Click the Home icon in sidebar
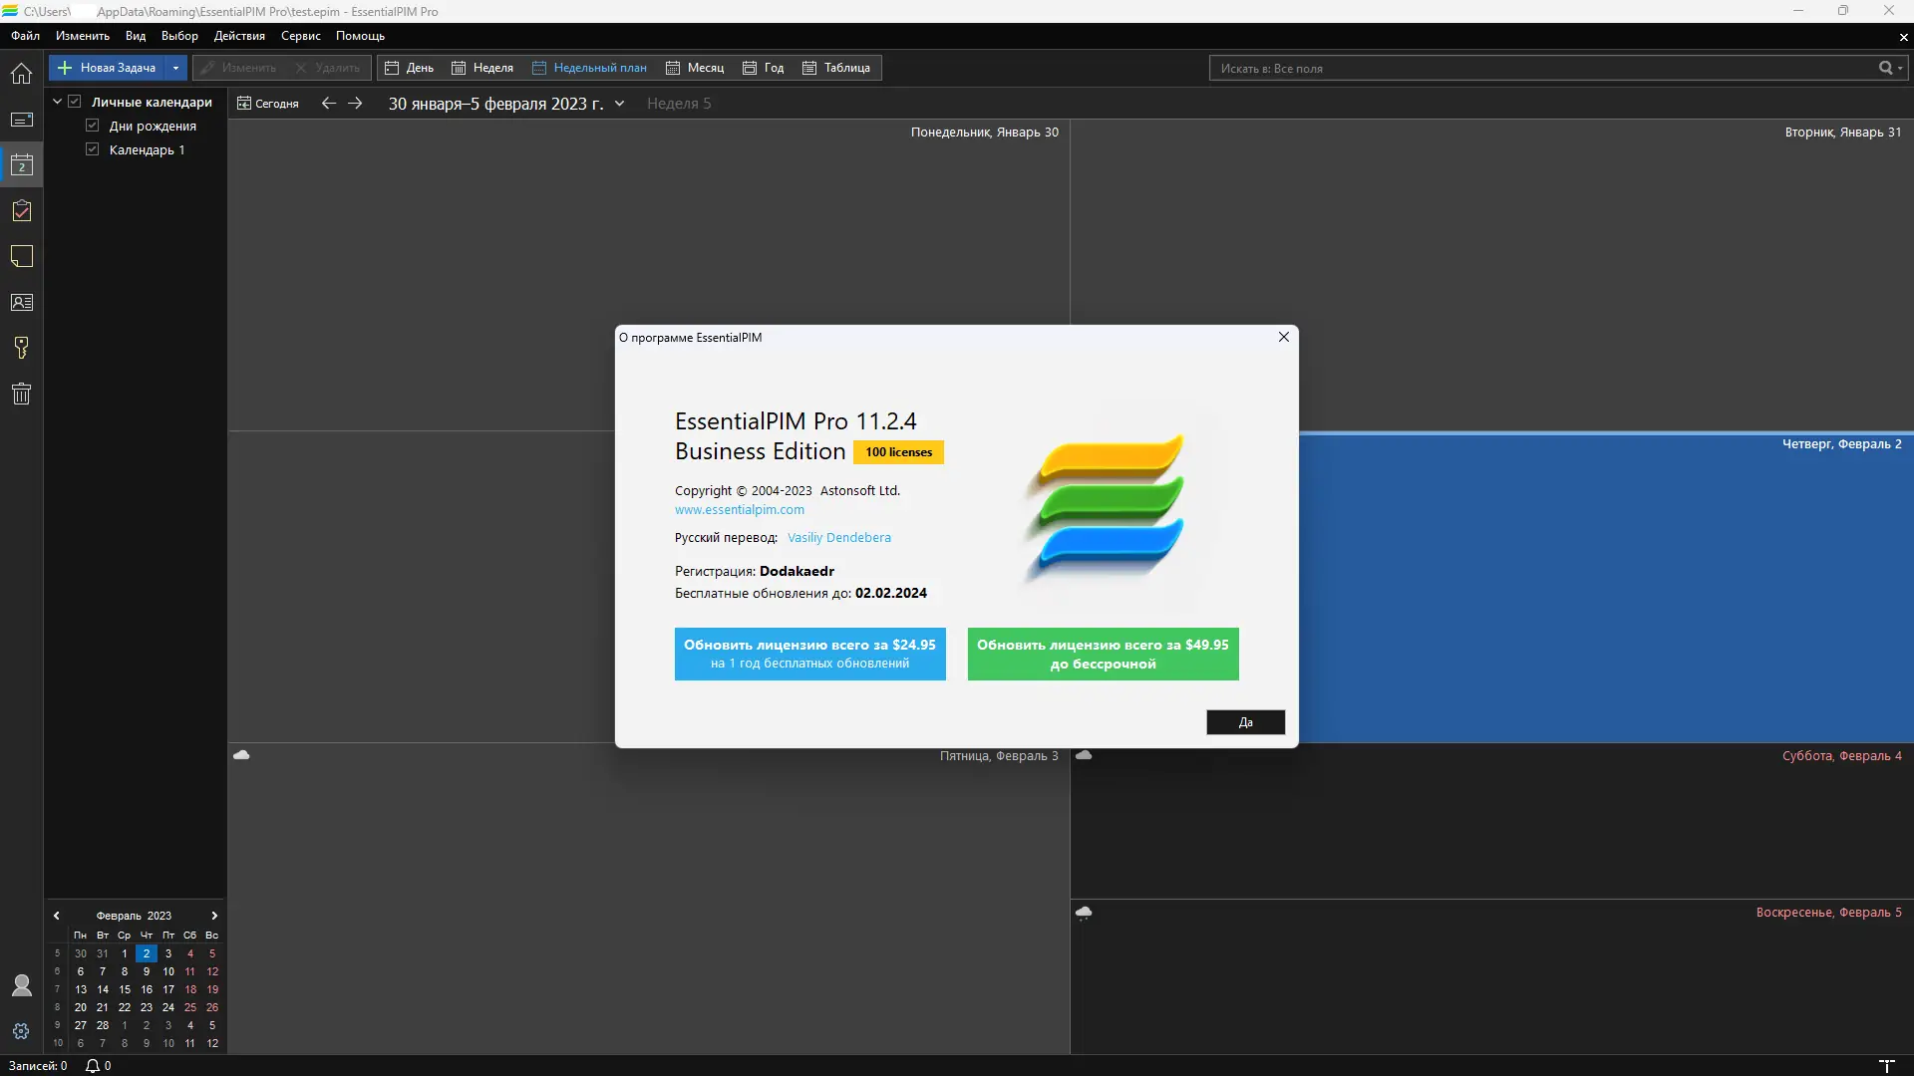The width and height of the screenshot is (1914, 1076). point(21,74)
